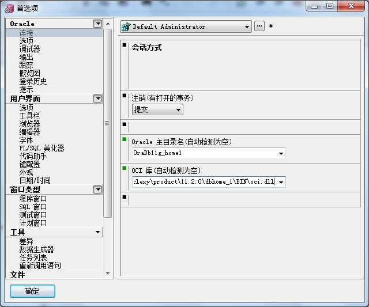The height and width of the screenshot is (307, 369).
Task: Open the 键配置 preferences page
Action: click(x=29, y=164)
